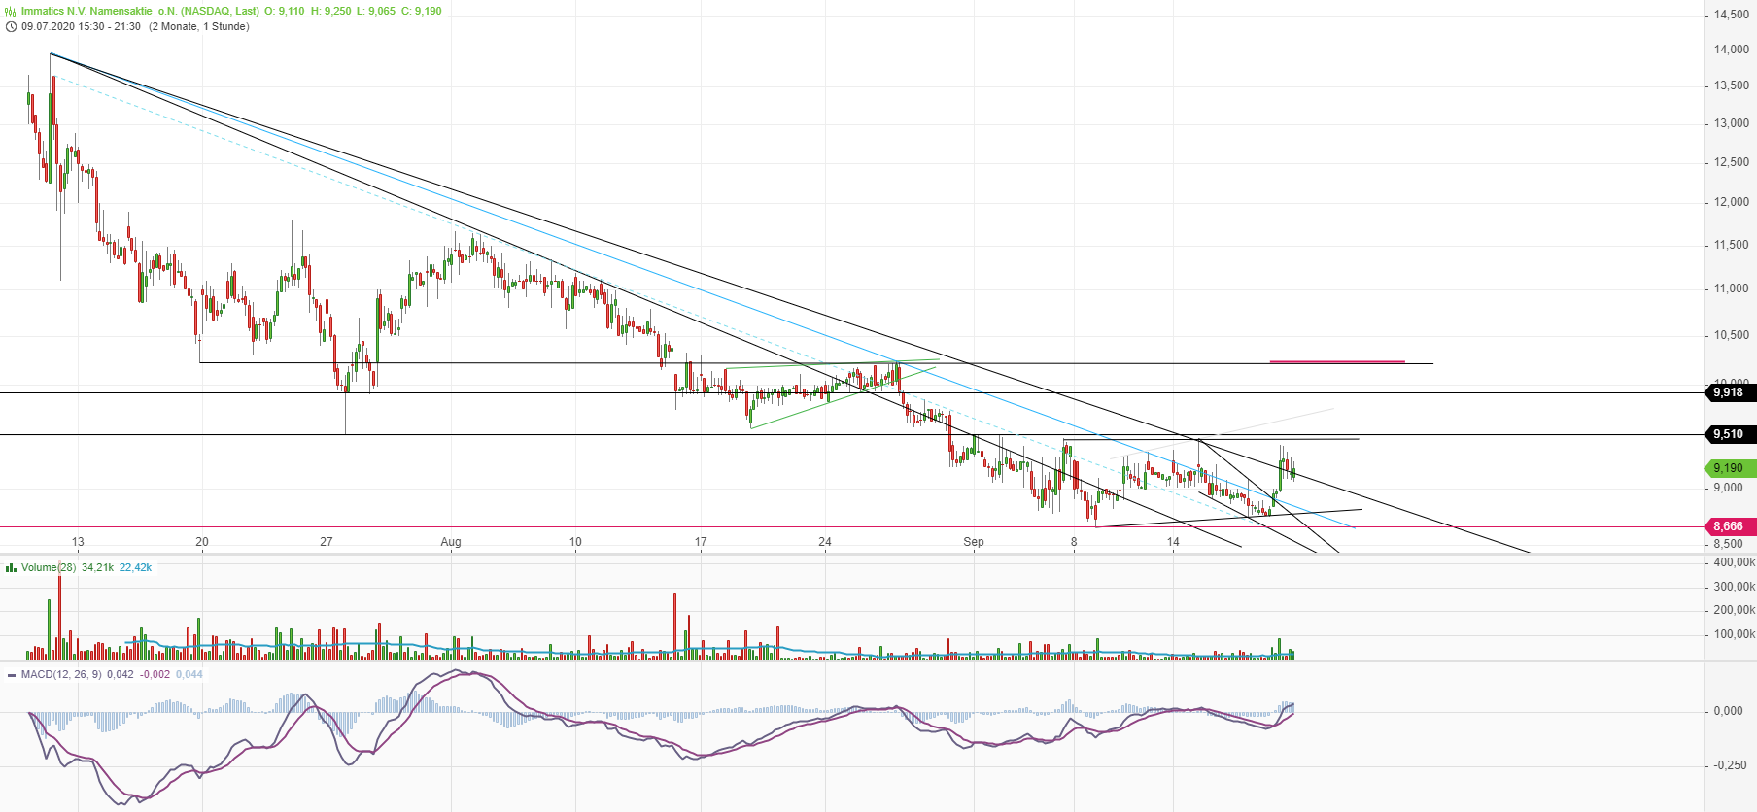
Task: Click the Sep label on the time axis
Action: point(974,542)
